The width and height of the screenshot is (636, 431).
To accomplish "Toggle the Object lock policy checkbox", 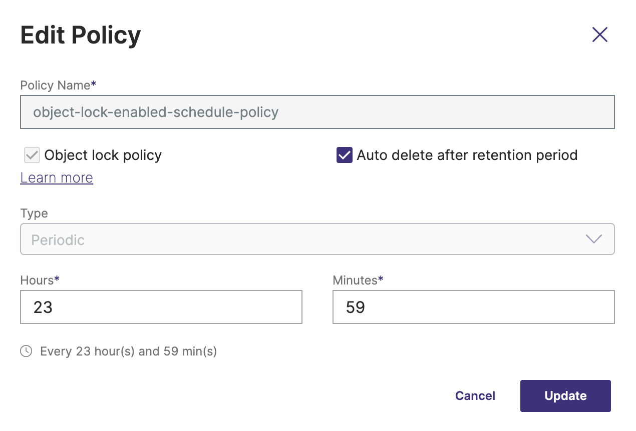I will click(x=32, y=155).
